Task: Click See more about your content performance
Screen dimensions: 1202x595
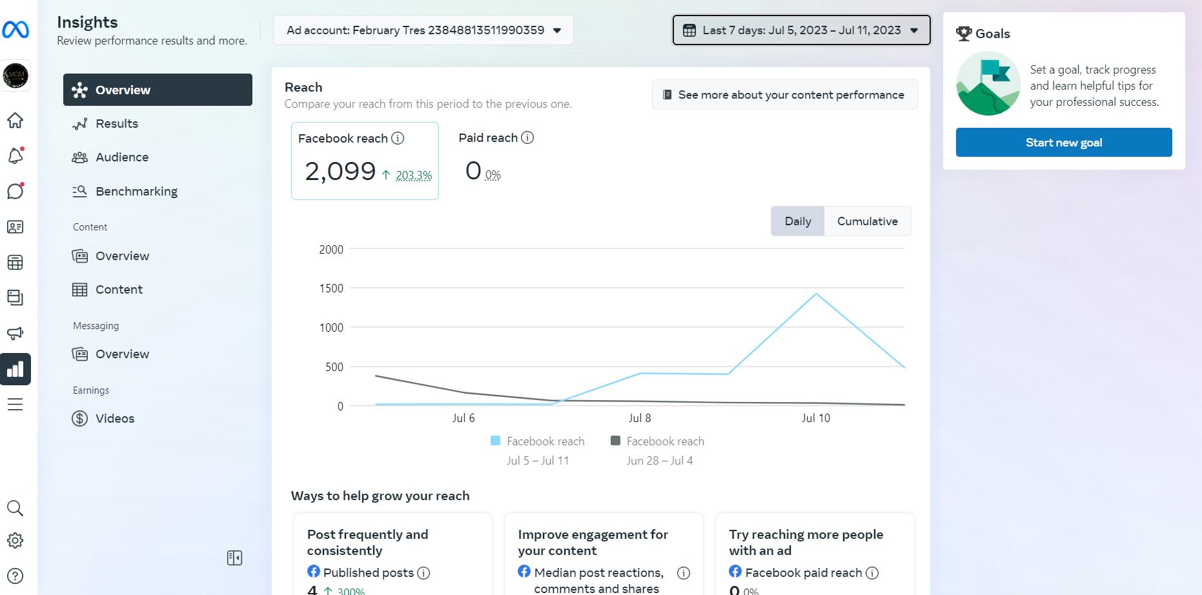Action: (784, 95)
